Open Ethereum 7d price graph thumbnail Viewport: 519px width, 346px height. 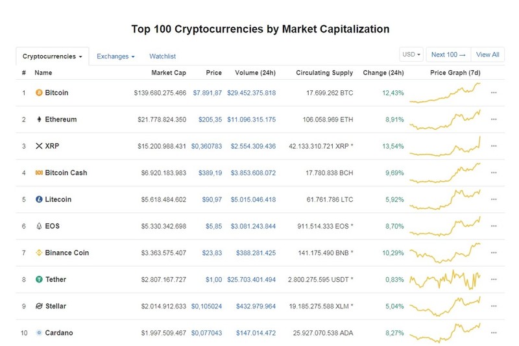445,119
